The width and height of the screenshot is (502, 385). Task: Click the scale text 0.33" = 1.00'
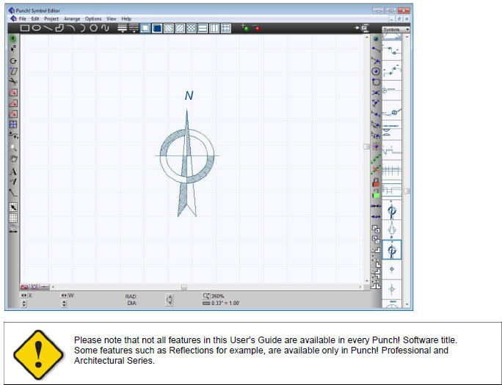point(225,303)
